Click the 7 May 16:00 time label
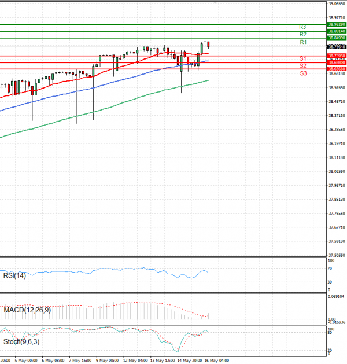The image size is (347, 364). point(80,361)
